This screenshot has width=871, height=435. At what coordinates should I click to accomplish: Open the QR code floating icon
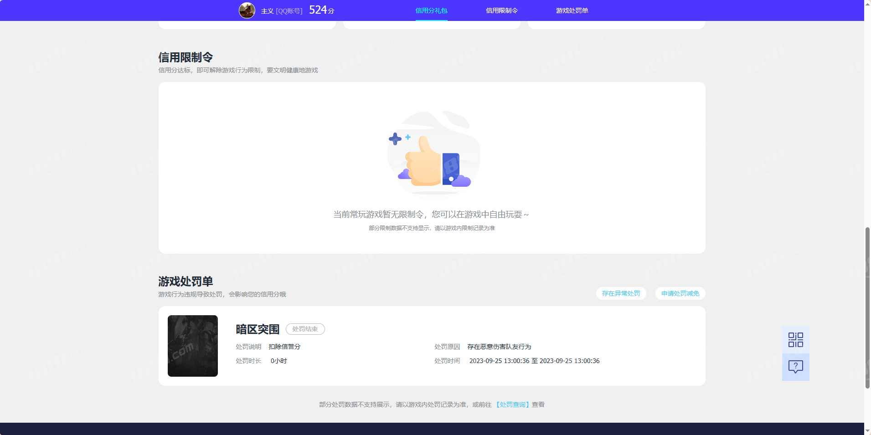pos(795,340)
